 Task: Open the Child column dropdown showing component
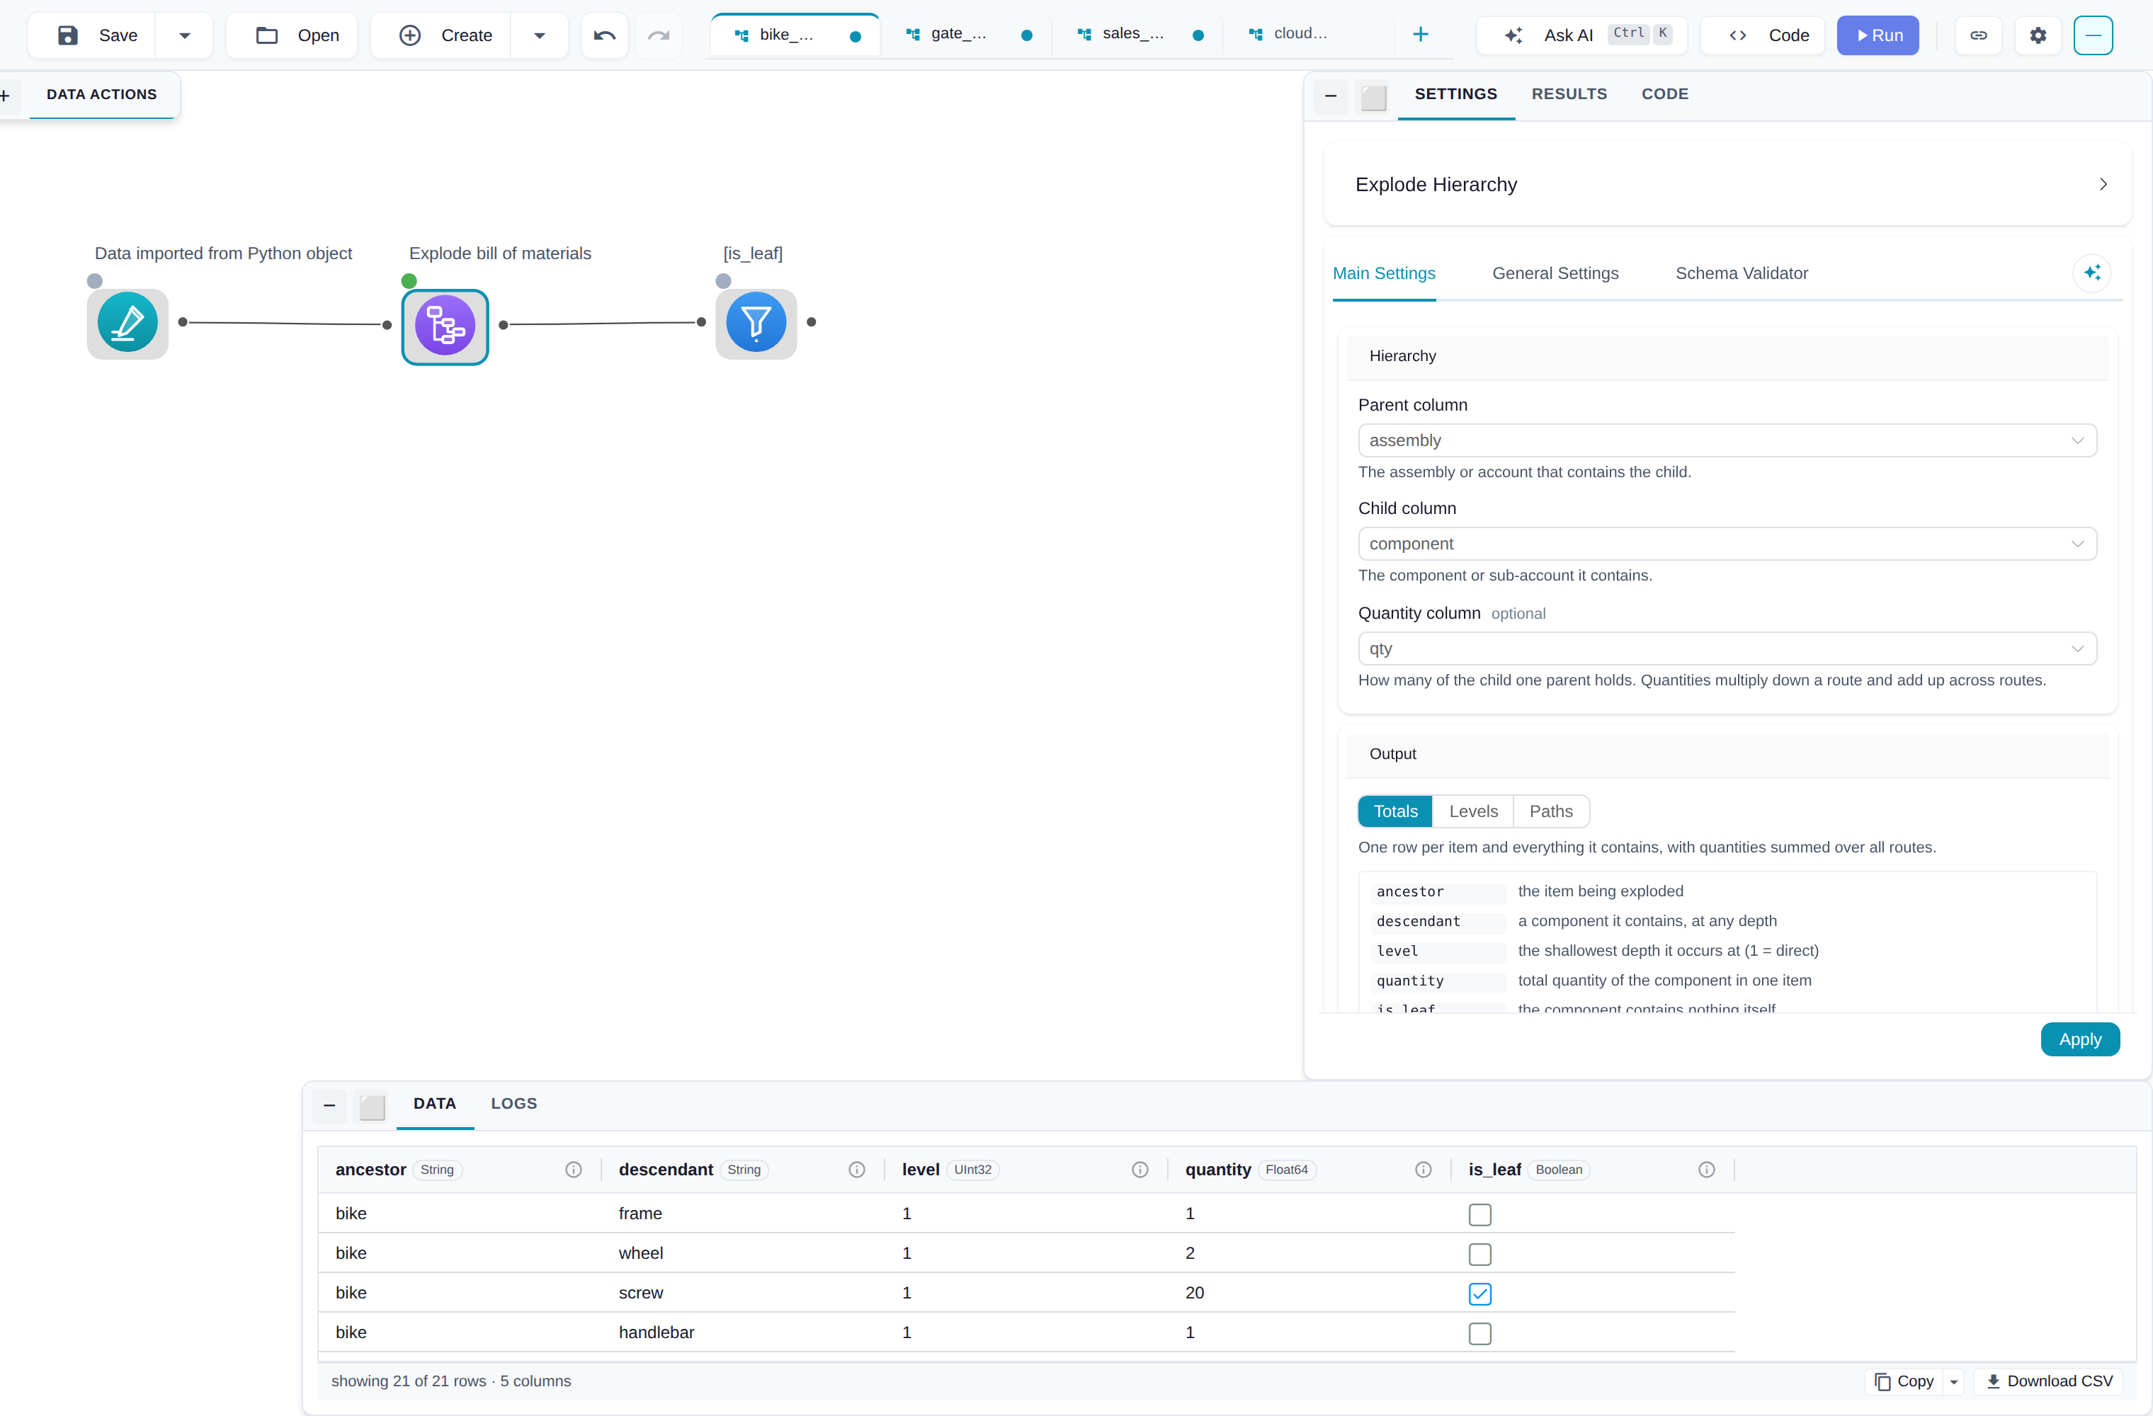click(x=1727, y=544)
